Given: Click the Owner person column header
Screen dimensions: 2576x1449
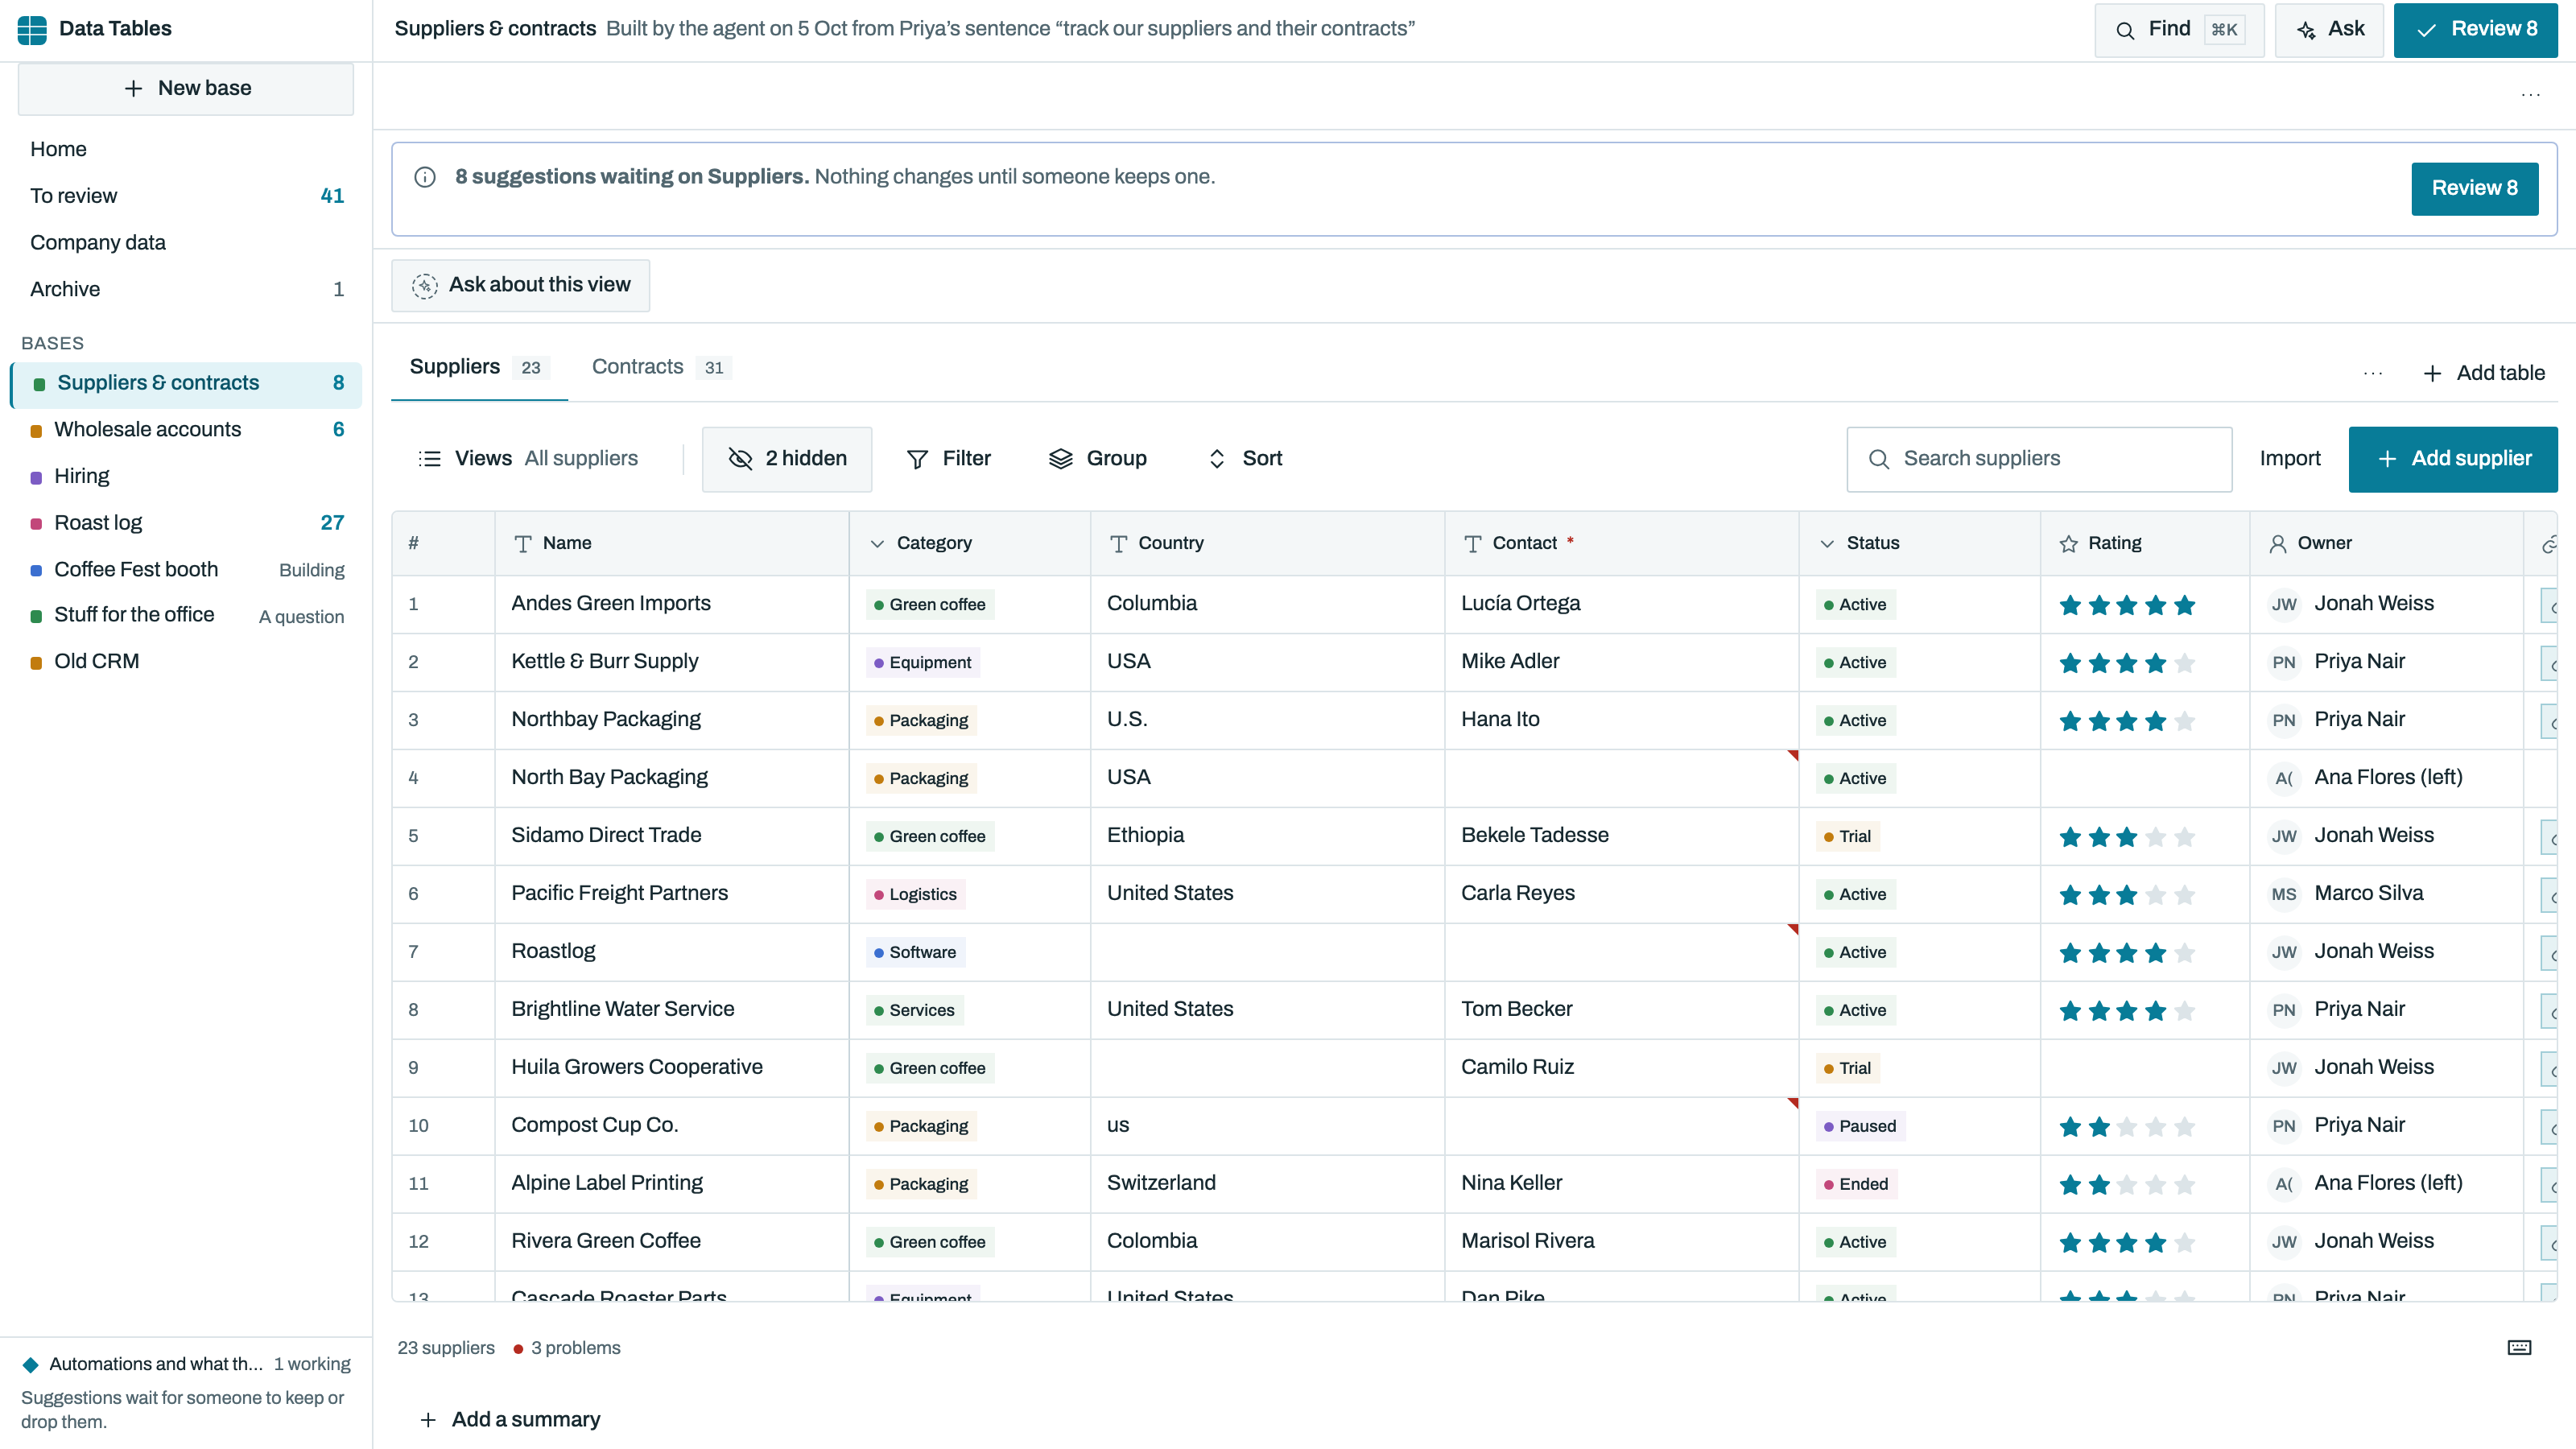Looking at the screenshot, I should [2386, 543].
